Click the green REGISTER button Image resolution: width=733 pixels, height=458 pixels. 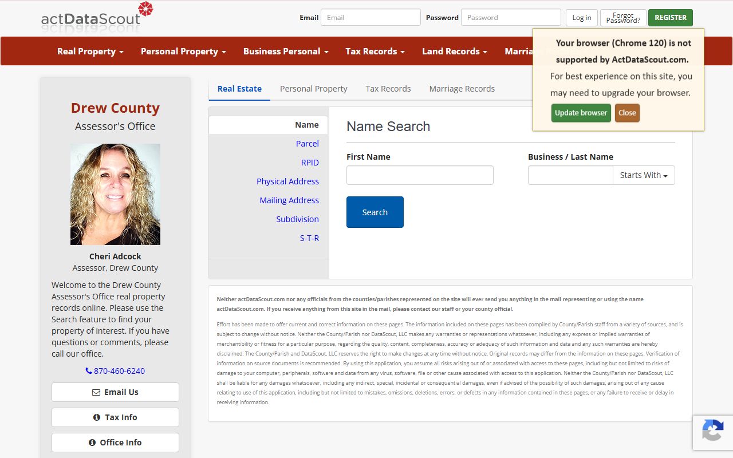coord(671,18)
